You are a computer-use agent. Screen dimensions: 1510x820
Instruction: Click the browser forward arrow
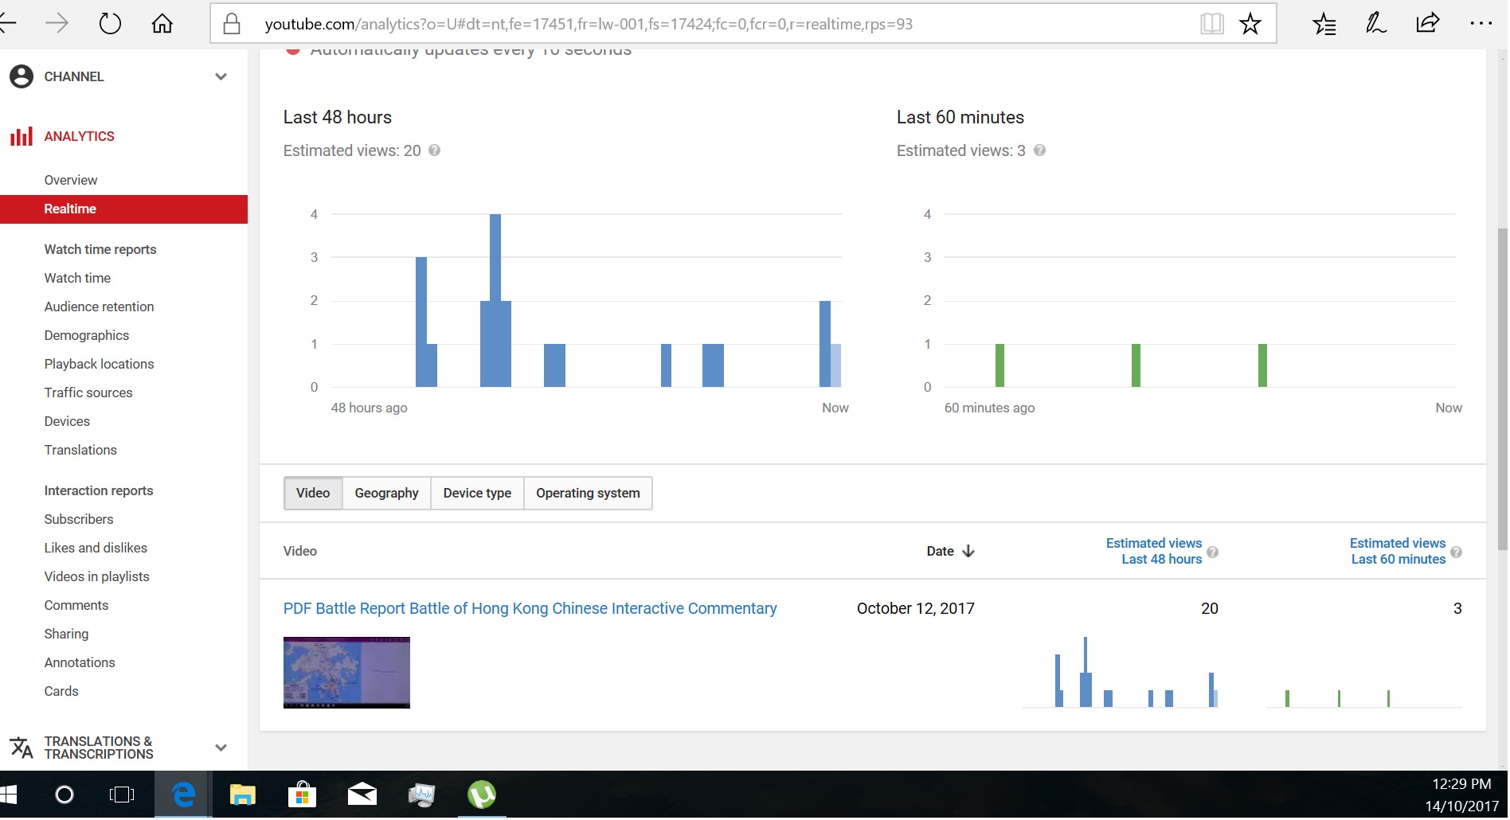tap(57, 24)
